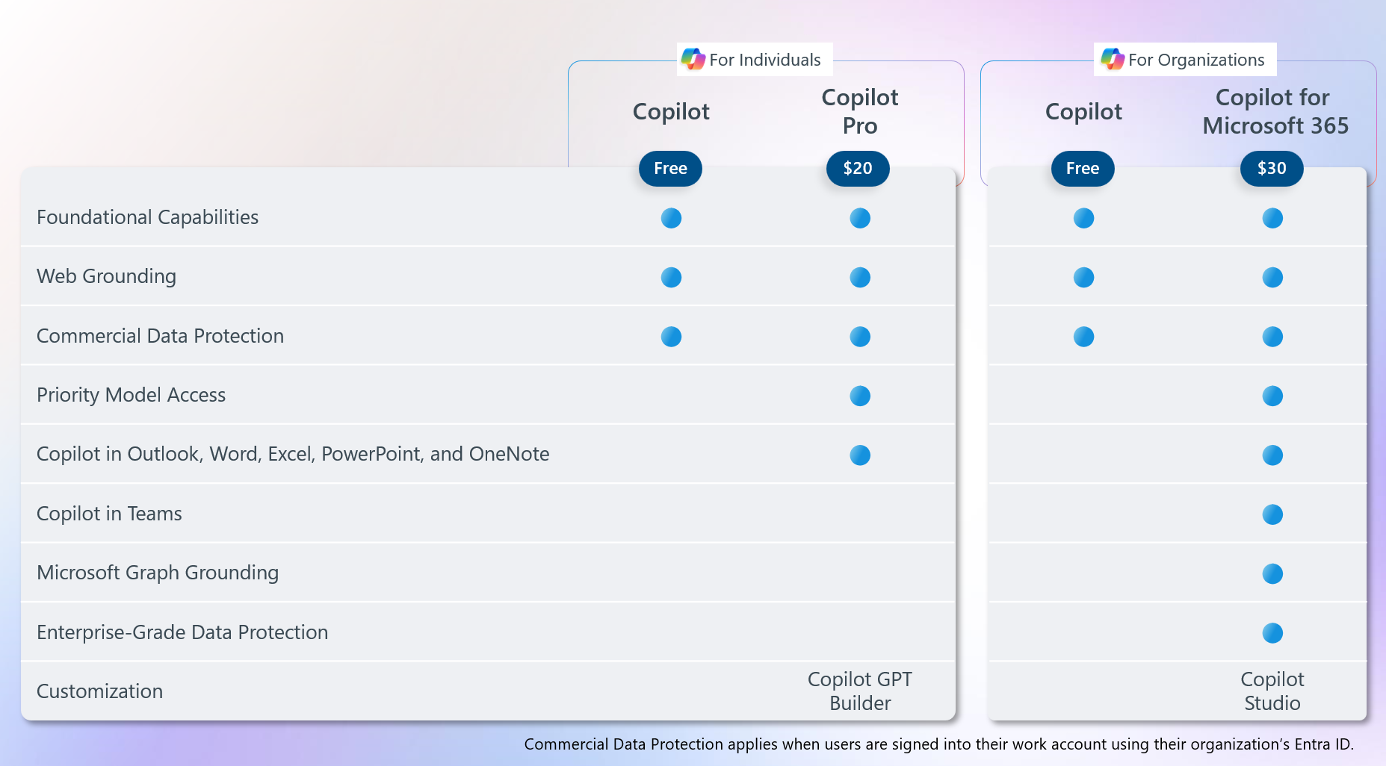The image size is (1386, 766).
Task: Click Priority Model Access dot under Copilot Pro
Action: (x=860, y=396)
